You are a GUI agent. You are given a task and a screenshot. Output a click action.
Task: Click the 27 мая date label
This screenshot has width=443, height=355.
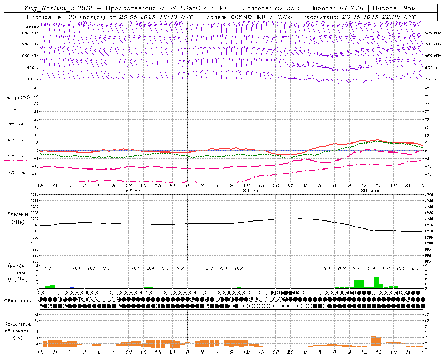[134, 191]
